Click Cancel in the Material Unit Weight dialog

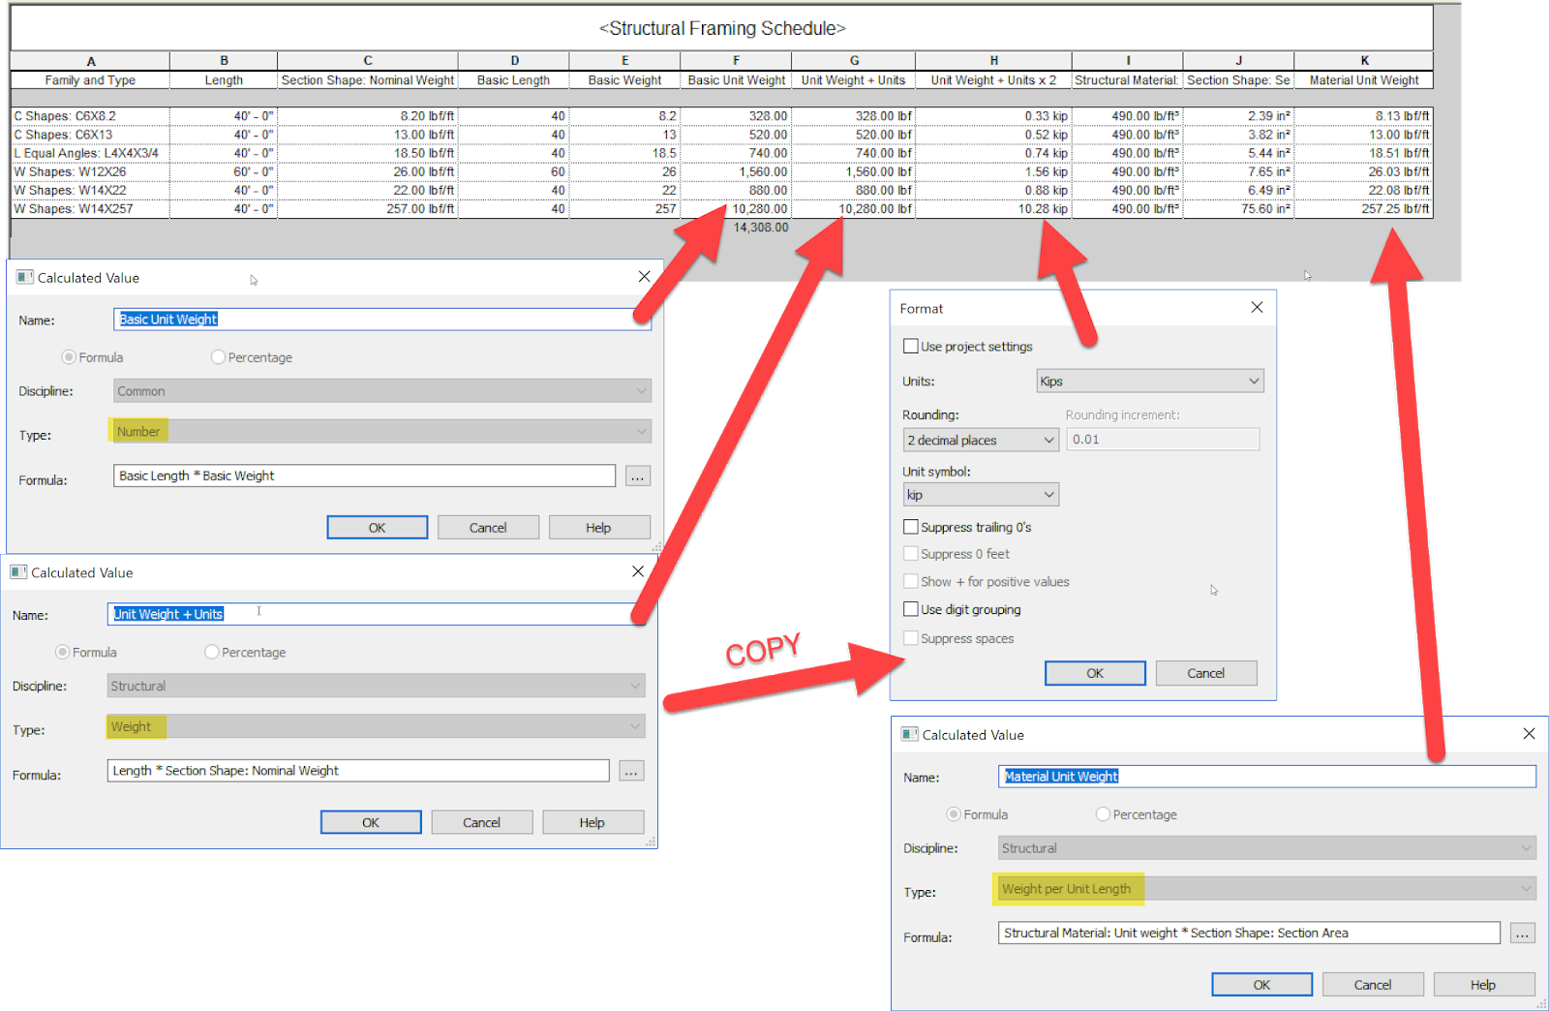(1372, 984)
